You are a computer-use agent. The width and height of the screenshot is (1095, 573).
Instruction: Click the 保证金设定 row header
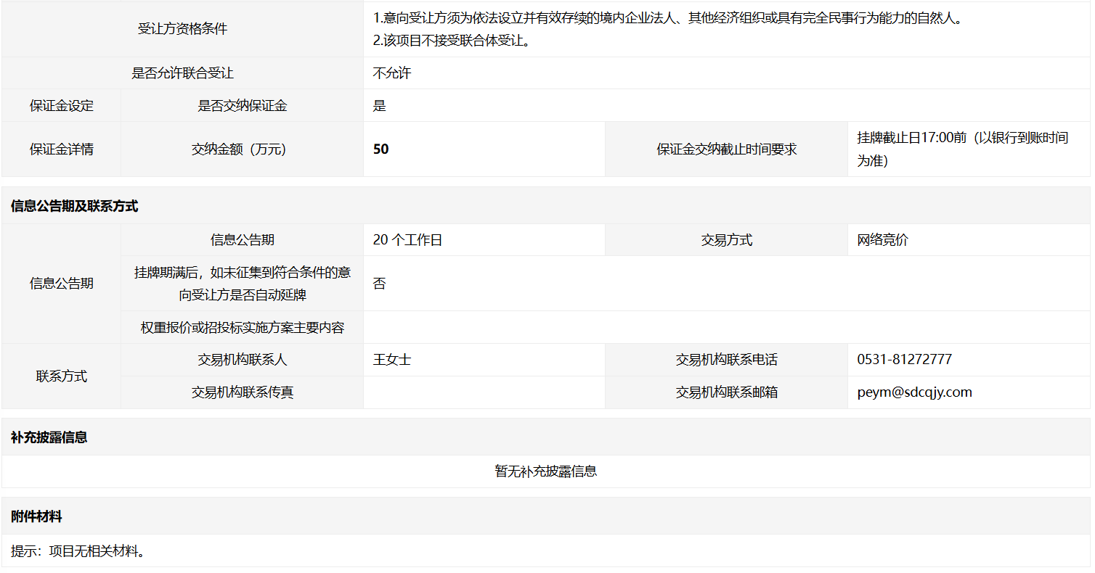pos(61,106)
